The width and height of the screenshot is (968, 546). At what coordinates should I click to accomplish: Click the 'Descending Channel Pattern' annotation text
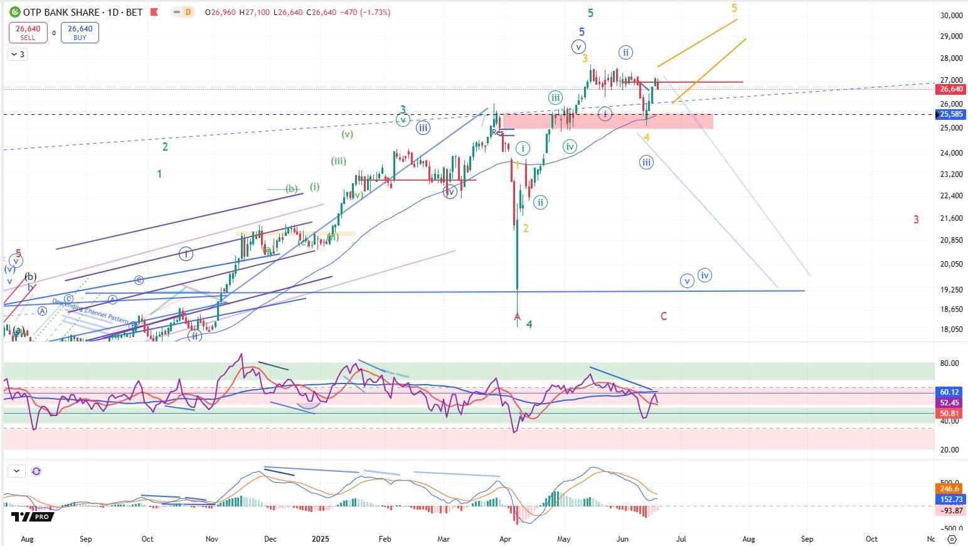(90, 311)
